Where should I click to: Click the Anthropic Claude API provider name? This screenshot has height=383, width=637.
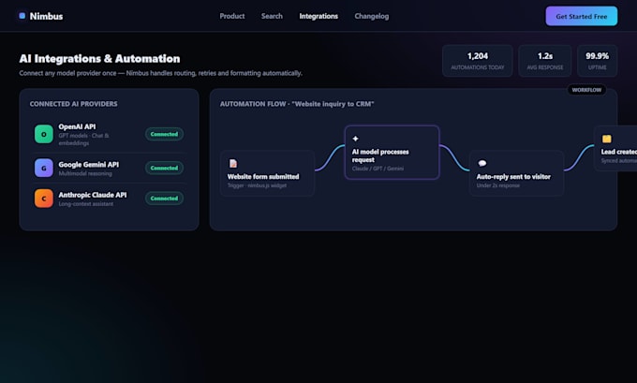click(93, 195)
